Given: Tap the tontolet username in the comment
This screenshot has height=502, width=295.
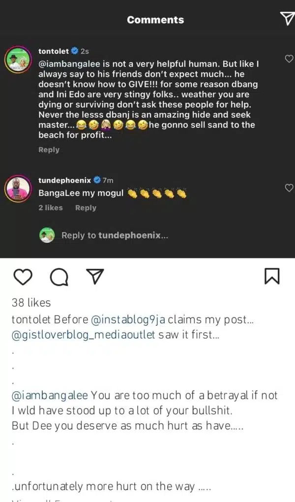Looking at the screenshot, I should (x=53, y=51).
